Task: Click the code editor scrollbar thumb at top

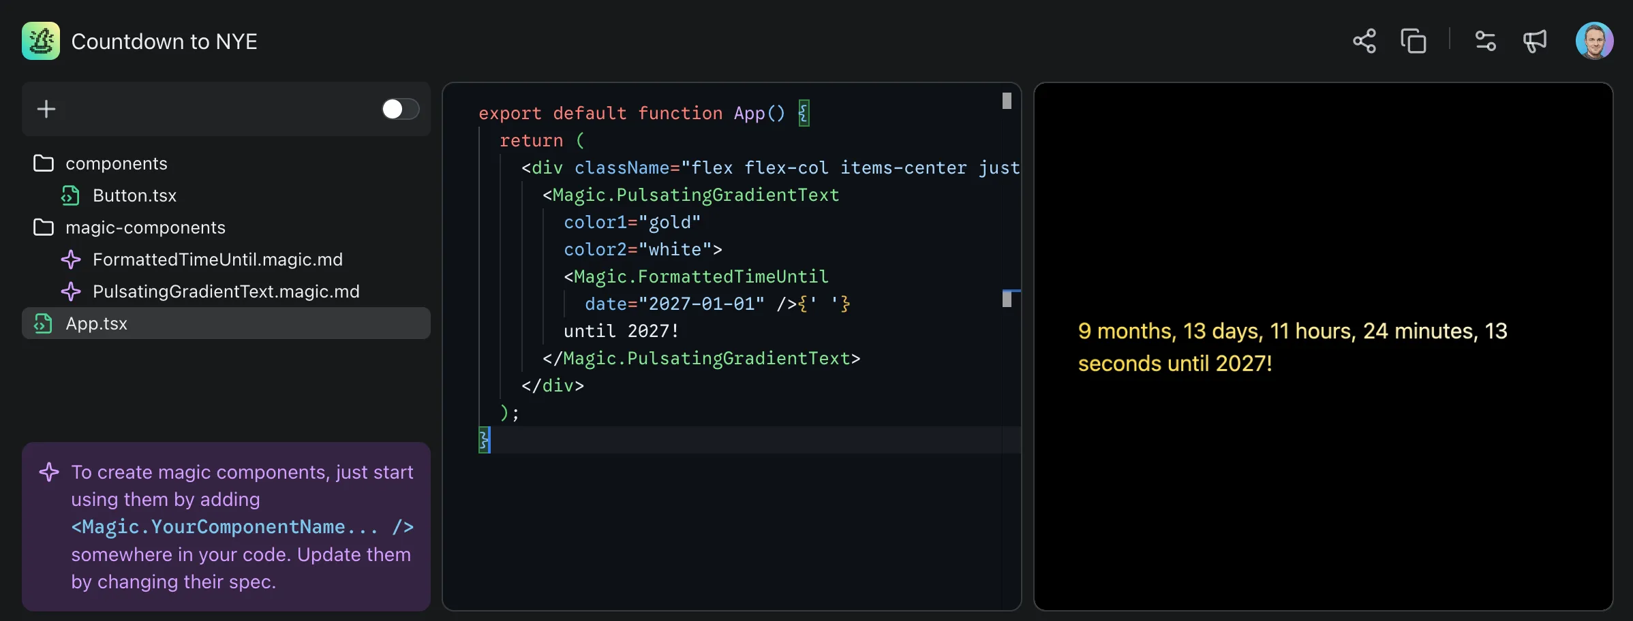Action: tap(1007, 101)
